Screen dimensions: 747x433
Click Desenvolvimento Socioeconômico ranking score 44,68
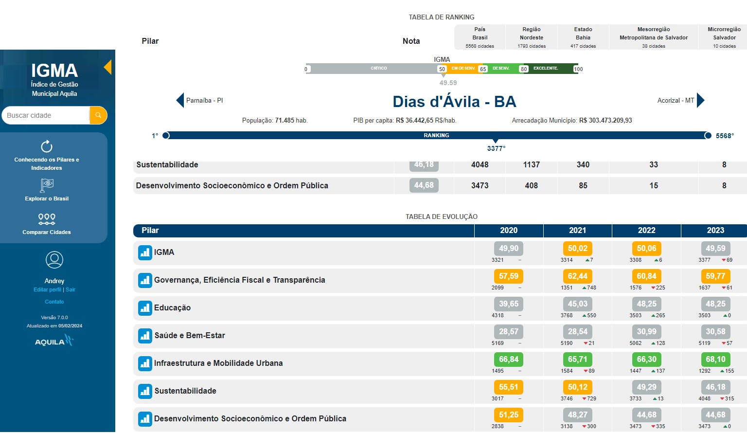coord(424,185)
